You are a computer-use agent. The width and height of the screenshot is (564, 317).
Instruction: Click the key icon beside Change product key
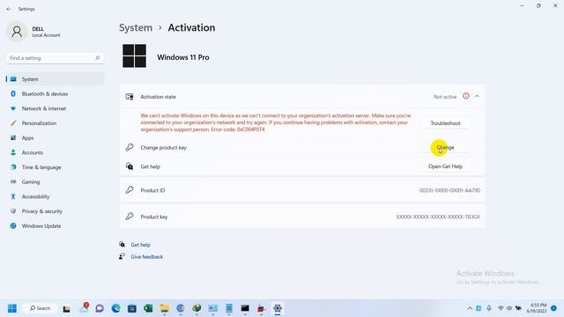click(x=130, y=147)
